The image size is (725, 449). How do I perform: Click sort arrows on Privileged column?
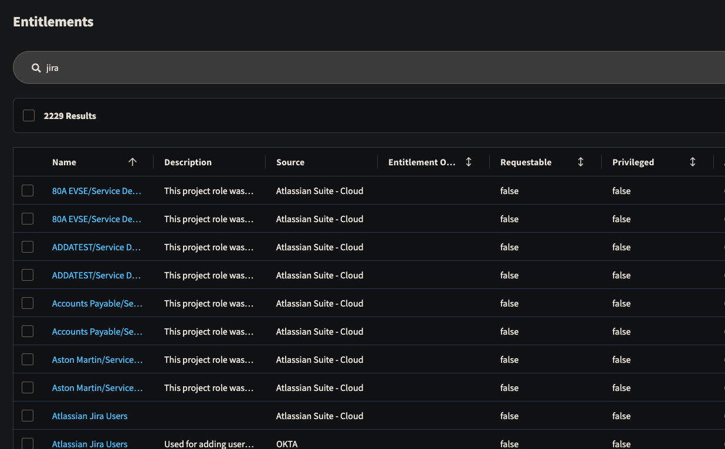[693, 162]
